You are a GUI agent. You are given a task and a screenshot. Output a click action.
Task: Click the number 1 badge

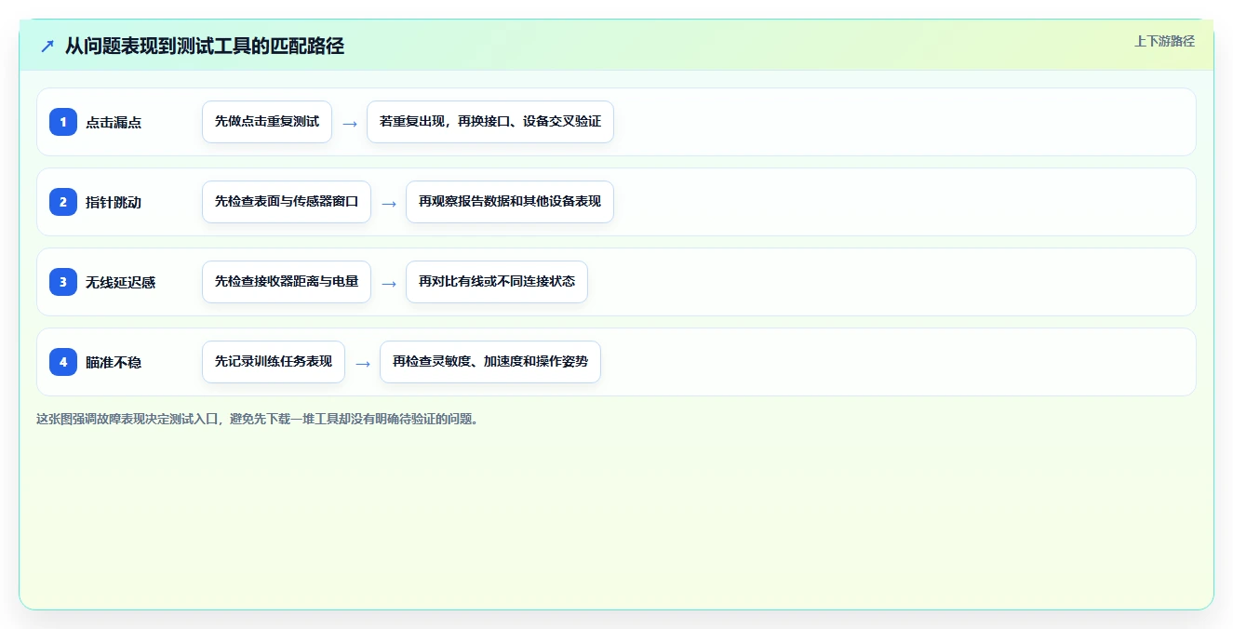[x=63, y=122]
